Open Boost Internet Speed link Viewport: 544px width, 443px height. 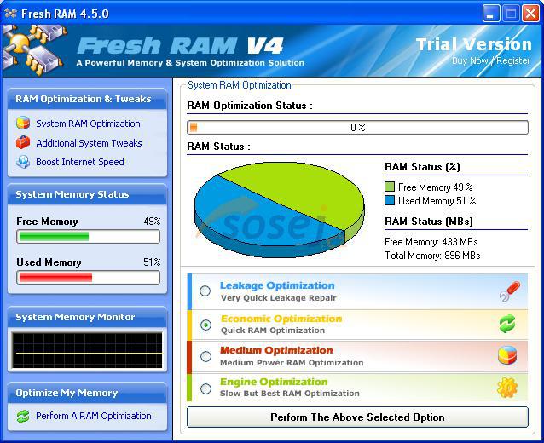[x=80, y=162]
